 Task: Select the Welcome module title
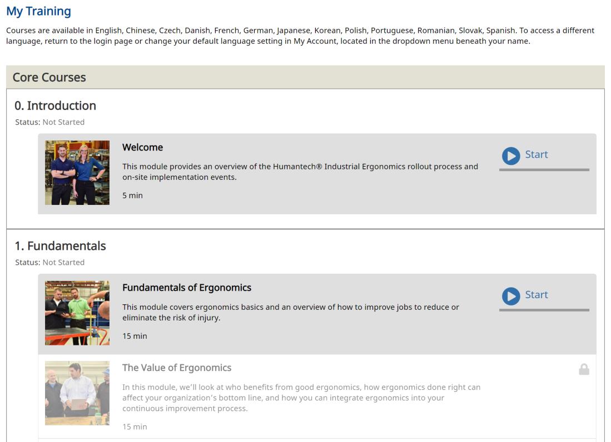click(143, 148)
